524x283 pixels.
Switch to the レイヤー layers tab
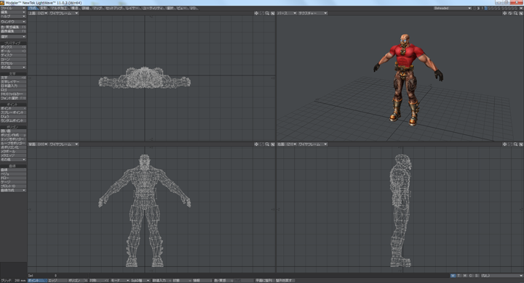tap(132, 8)
